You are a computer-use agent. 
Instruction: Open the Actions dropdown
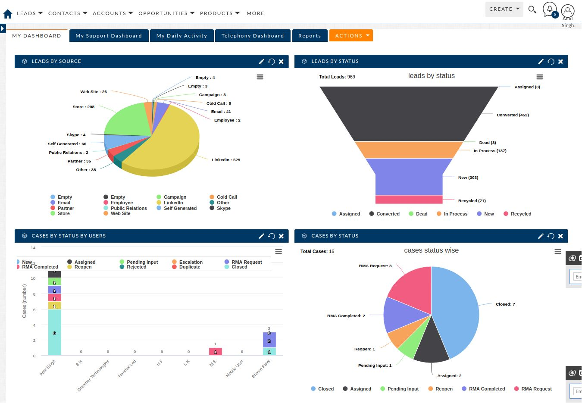click(x=351, y=36)
